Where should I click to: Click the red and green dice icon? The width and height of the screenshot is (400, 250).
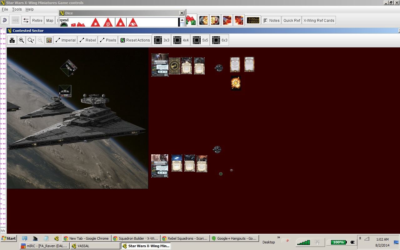(x=191, y=21)
